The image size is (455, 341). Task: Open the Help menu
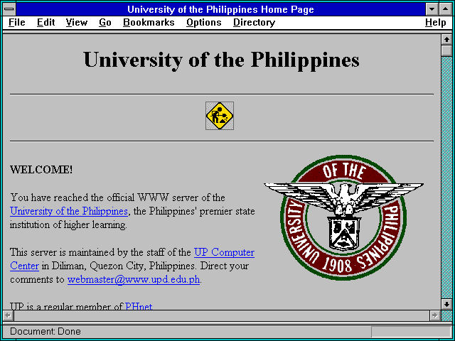click(x=435, y=22)
